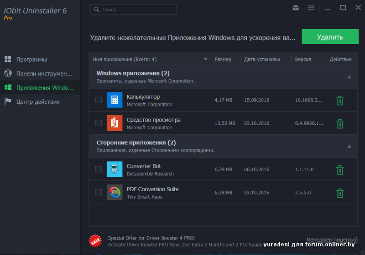The image size is (365, 255).
Task: Tick the Средство просмотра checkbox
Action: pos(99,123)
